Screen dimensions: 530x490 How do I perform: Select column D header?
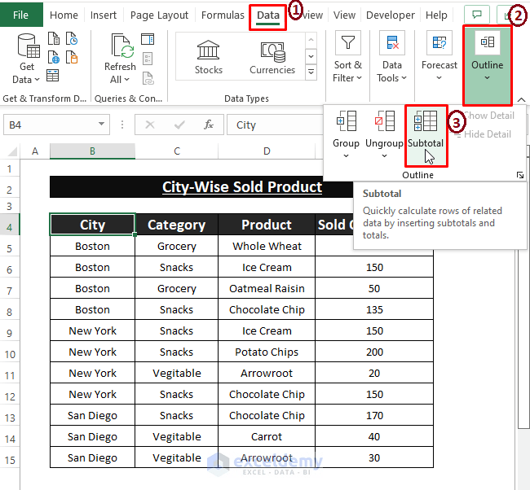[267, 151]
